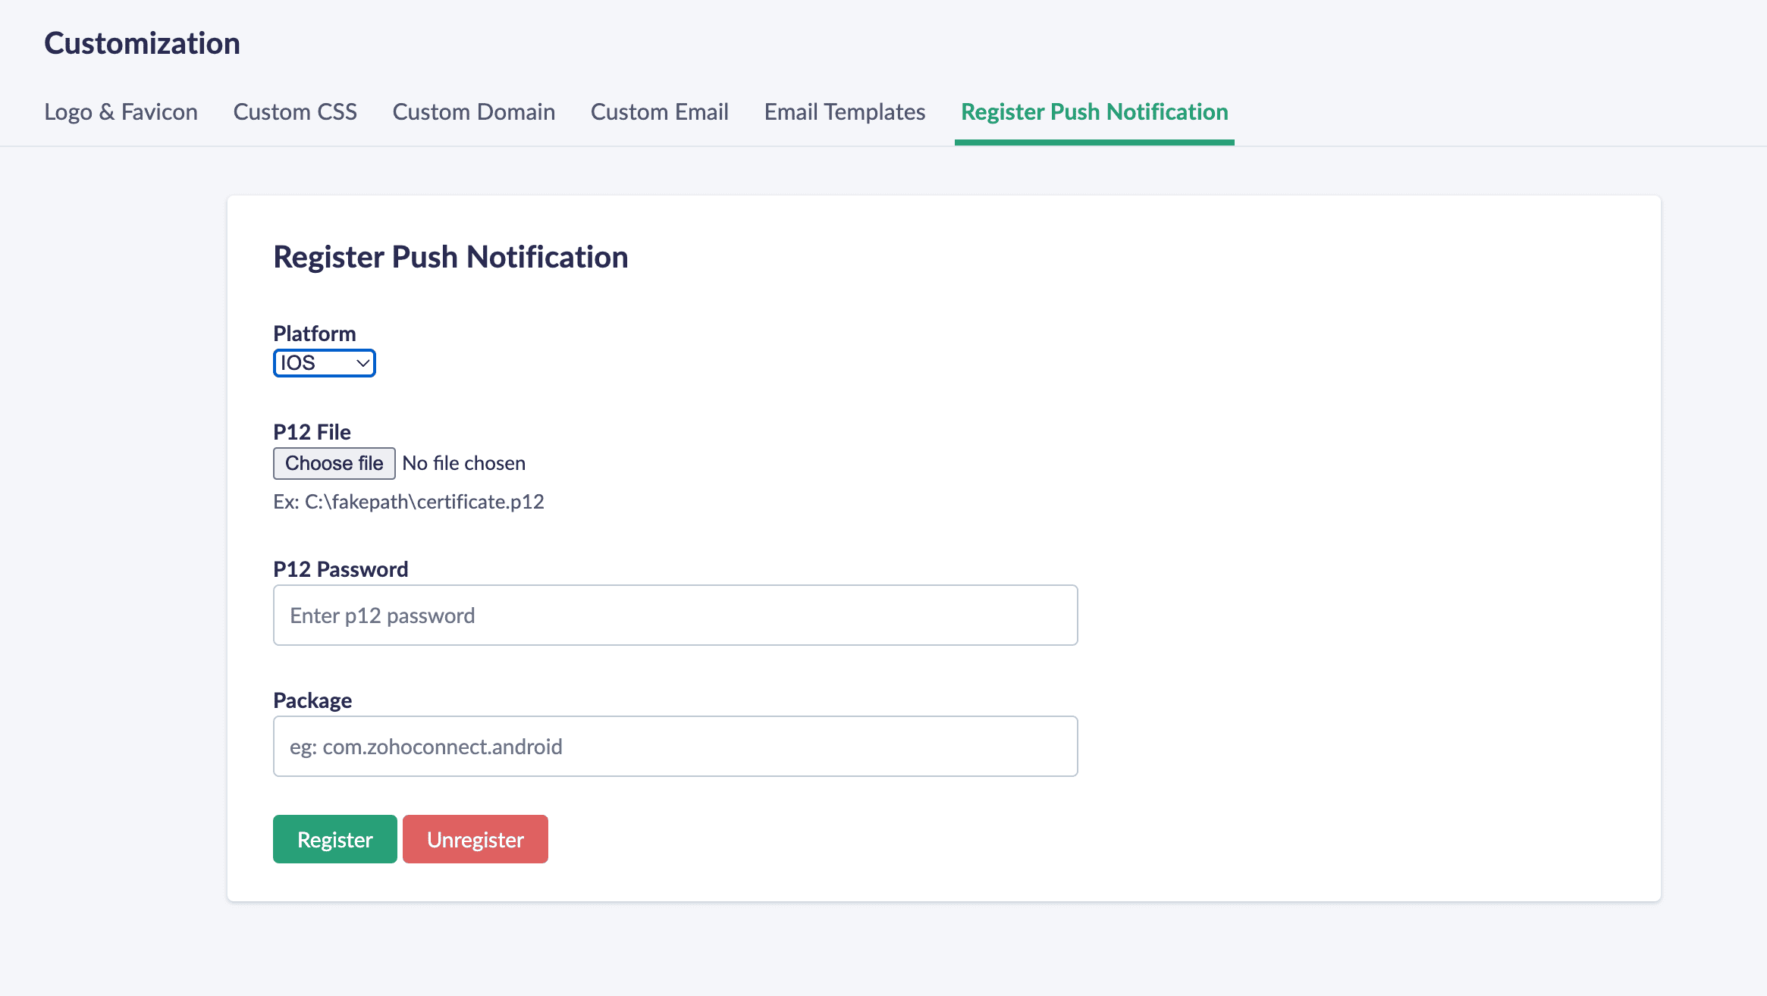Go to the Custom Domain tab
This screenshot has height=996, width=1767.
[x=473, y=111]
